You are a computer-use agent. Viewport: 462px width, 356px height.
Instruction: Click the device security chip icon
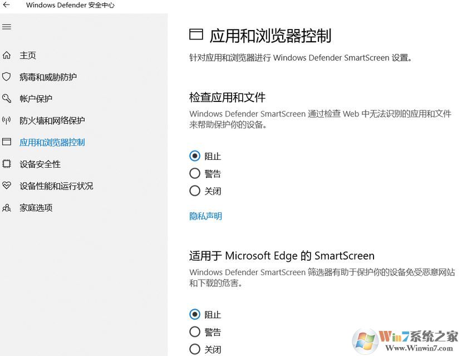pyautogui.click(x=7, y=164)
